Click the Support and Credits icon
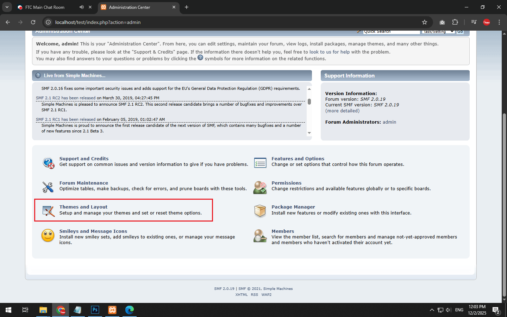 point(48,163)
